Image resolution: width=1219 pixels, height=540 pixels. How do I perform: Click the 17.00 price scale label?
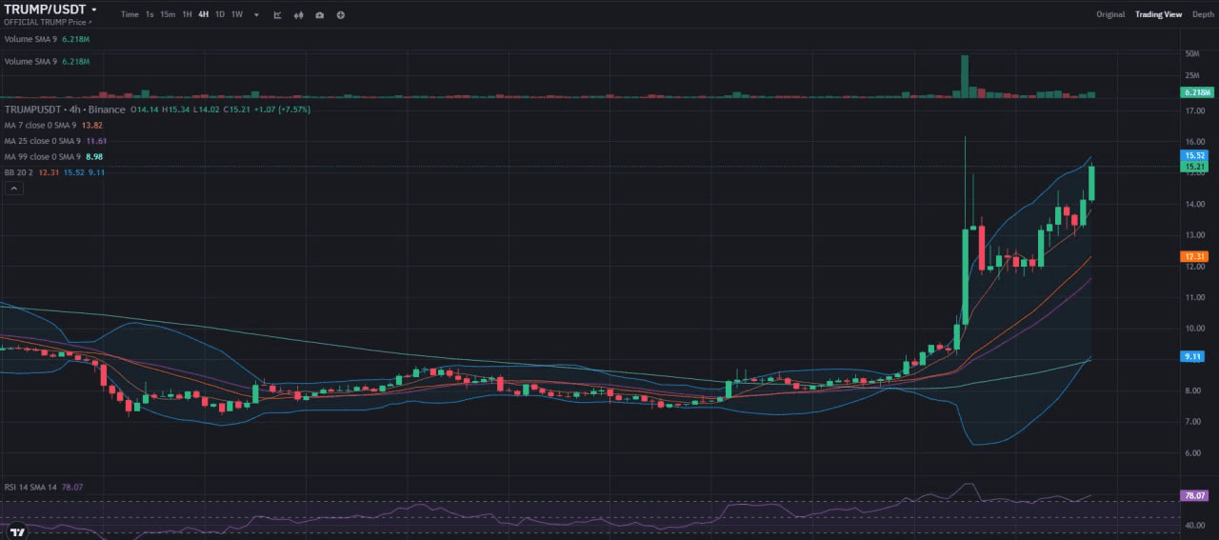[x=1195, y=111]
